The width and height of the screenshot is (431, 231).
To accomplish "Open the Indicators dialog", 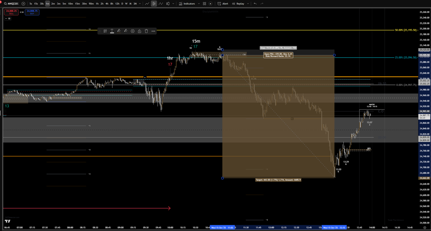I will [187, 4].
